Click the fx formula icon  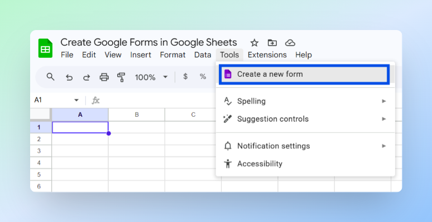pyautogui.click(x=95, y=100)
